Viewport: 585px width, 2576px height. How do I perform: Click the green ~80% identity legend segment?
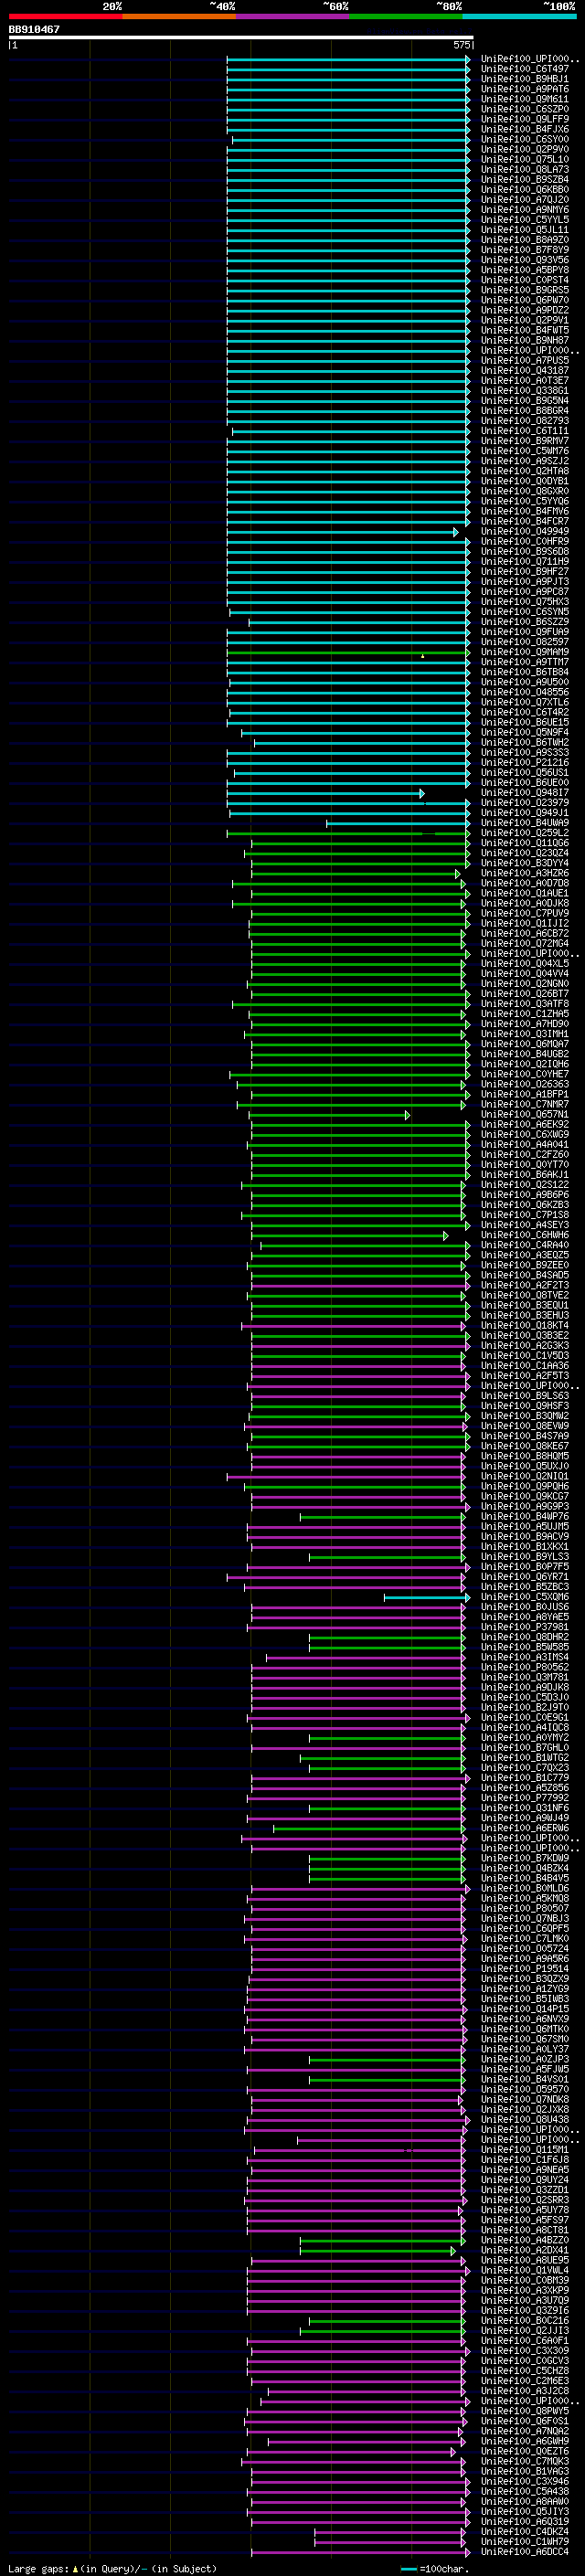pos(406,16)
